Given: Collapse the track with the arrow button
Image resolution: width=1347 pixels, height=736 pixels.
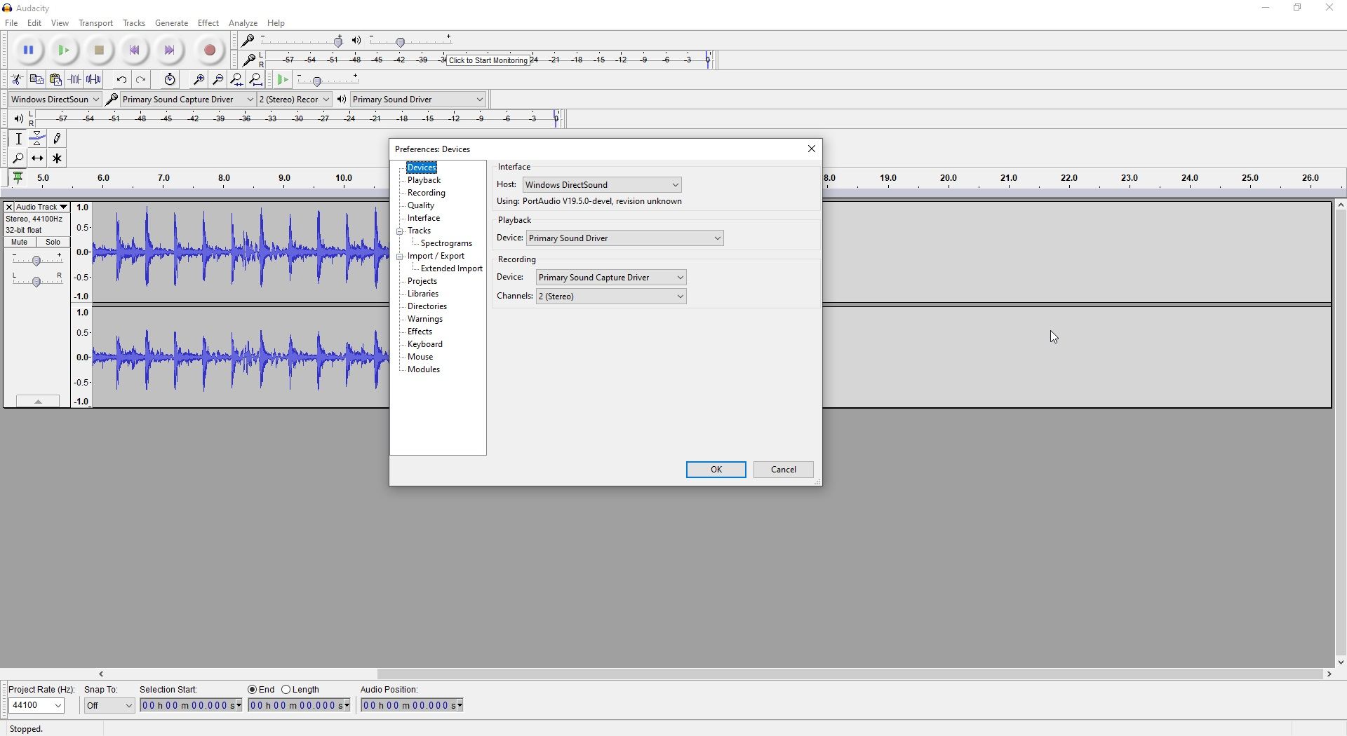Looking at the screenshot, I should [38, 402].
